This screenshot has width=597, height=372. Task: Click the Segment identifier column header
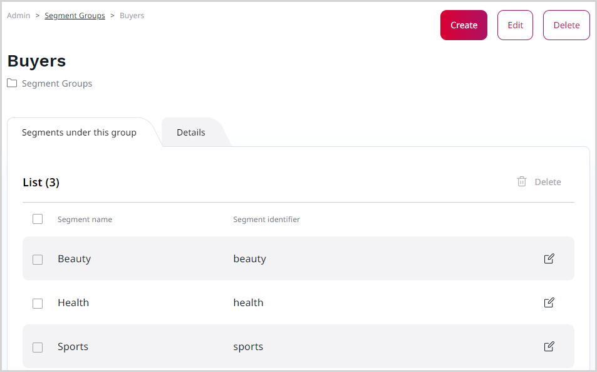(266, 220)
